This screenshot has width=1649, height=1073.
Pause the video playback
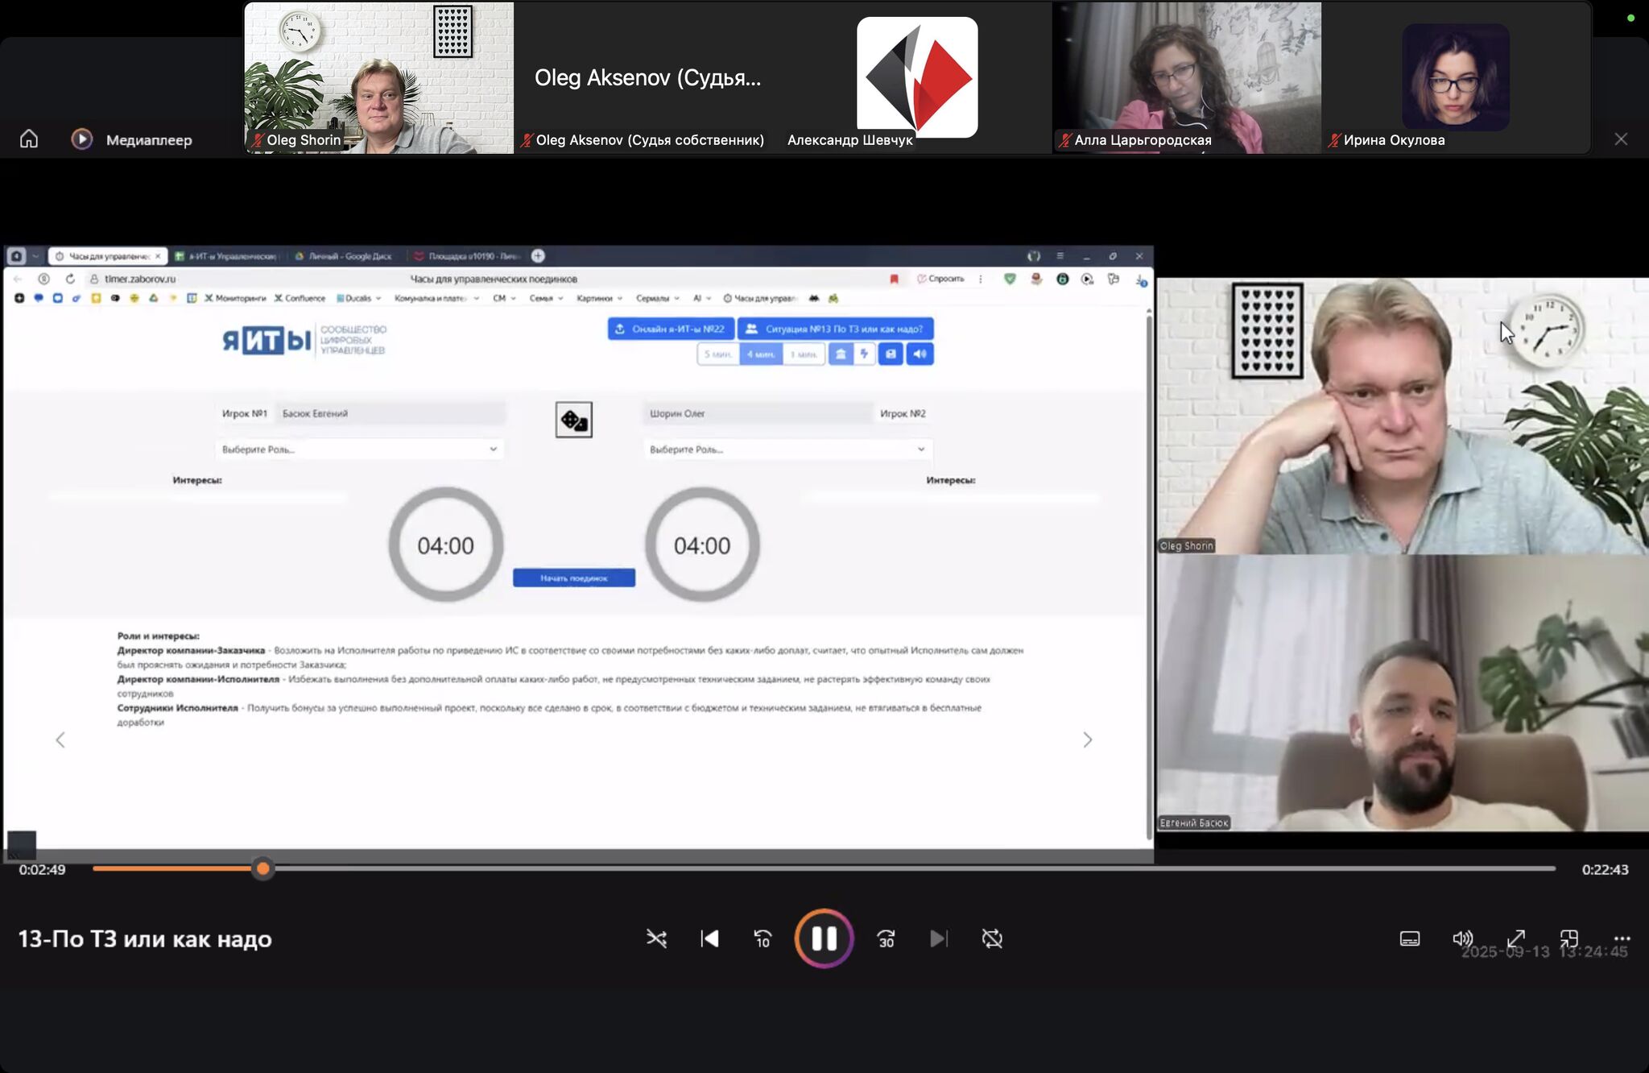(823, 938)
